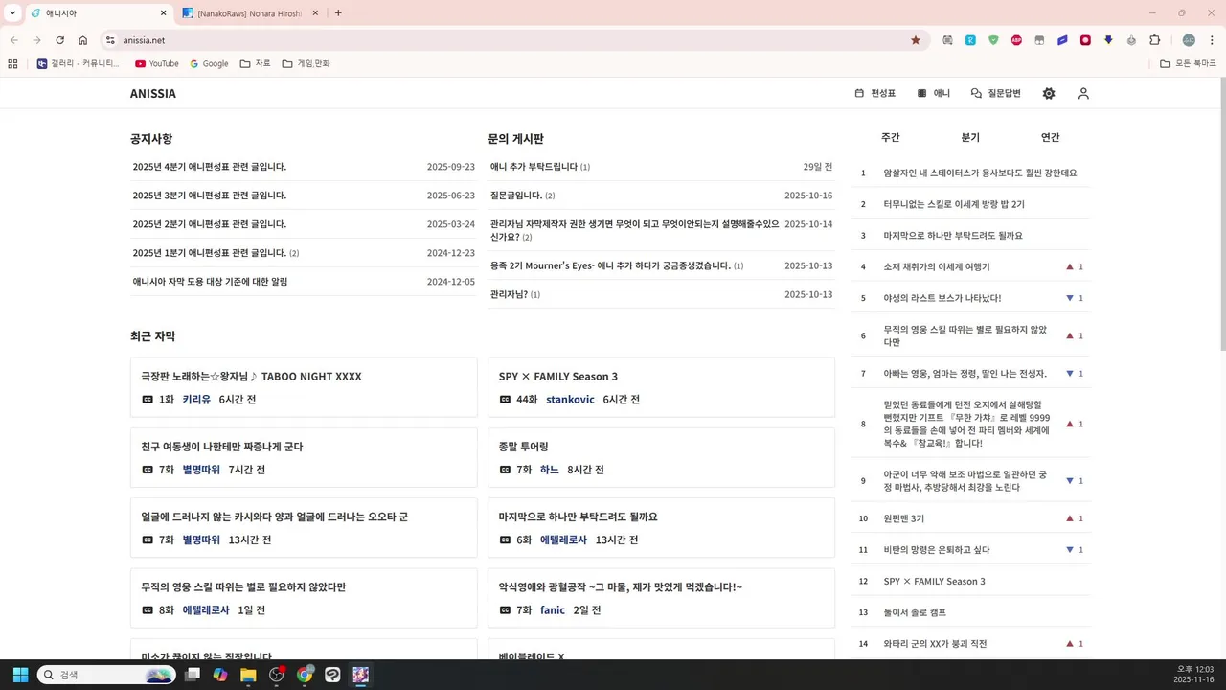Switch ranking to 주간 tab
This screenshot has width=1226, height=690.
[x=891, y=137]
